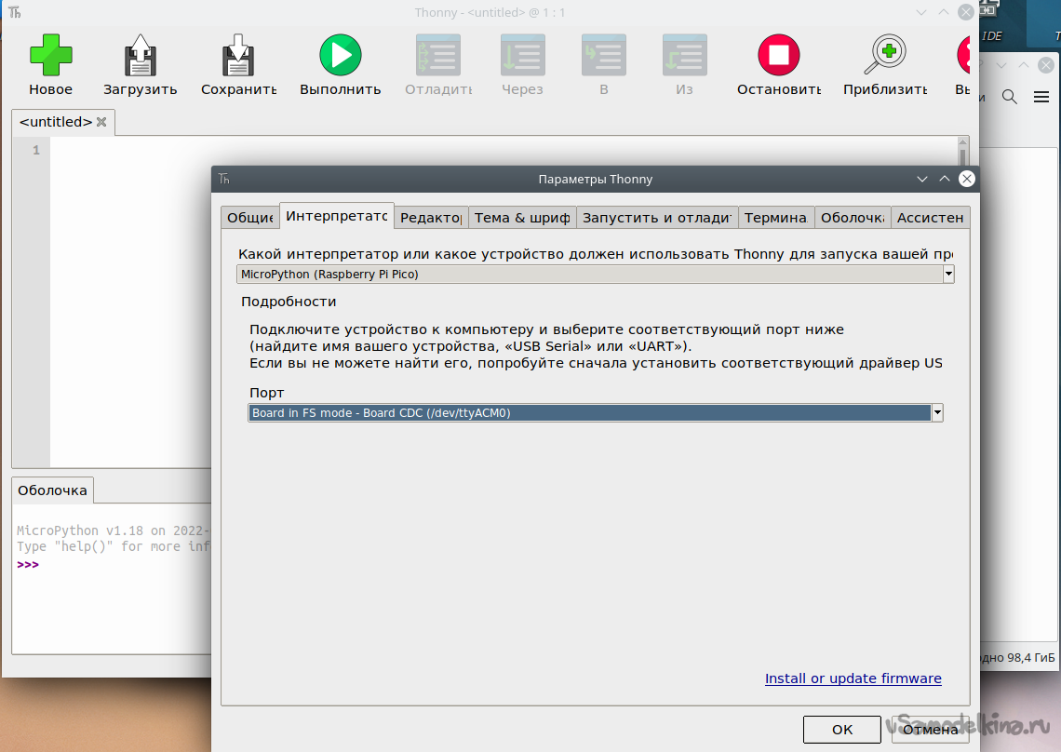Open the Интерпретатор settings tab
The width and height of the screenshot is (1061, 752).
pos(336,216)
